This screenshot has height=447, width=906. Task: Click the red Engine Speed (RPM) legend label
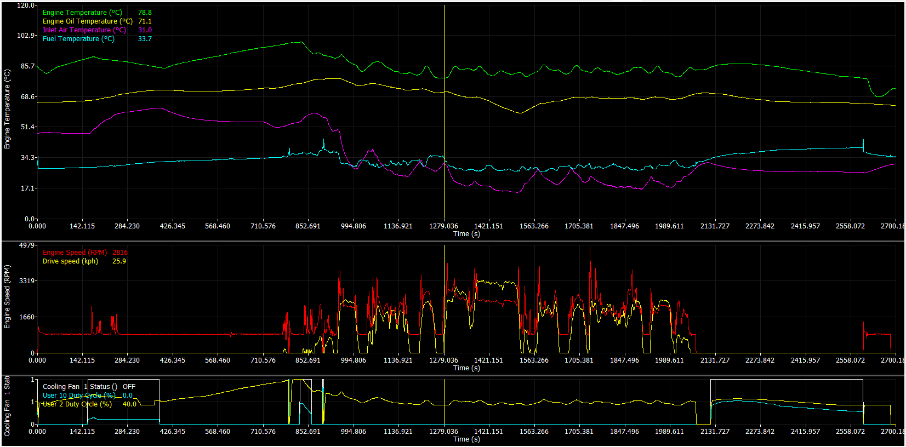click(x=75, y=253)
